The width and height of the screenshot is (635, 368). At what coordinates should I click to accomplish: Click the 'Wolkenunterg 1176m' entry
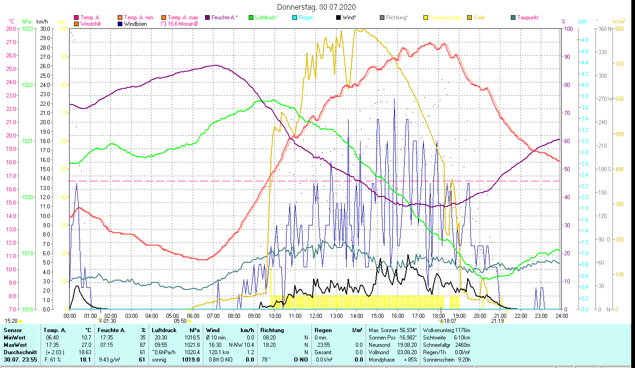[446, 330]
